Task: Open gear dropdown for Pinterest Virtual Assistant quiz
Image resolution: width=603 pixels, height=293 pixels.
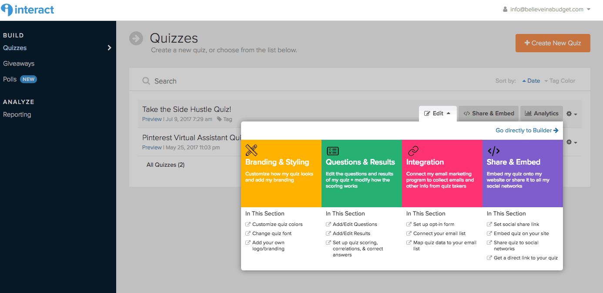Action: [572, 142]
